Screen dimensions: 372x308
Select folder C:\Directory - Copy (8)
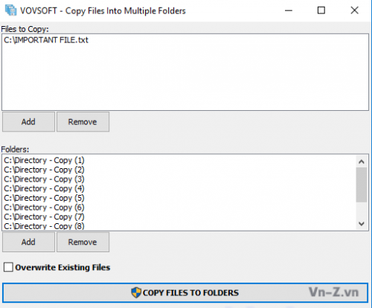click(44, 226)
